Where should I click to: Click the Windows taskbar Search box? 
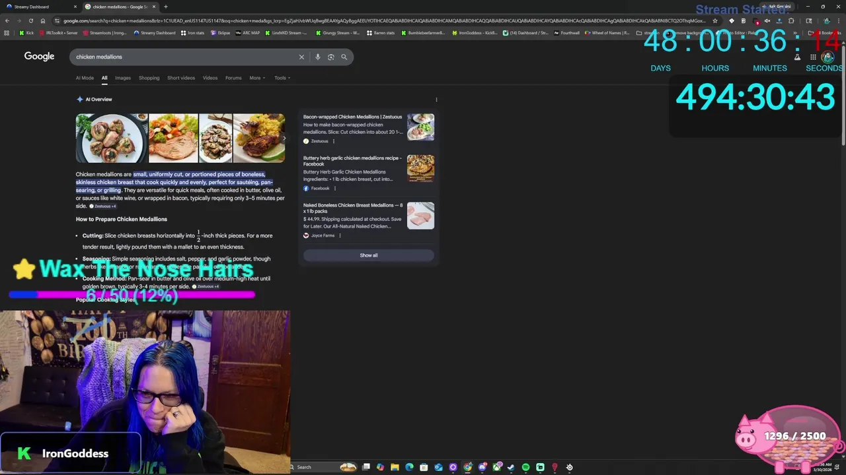(324, 467)
